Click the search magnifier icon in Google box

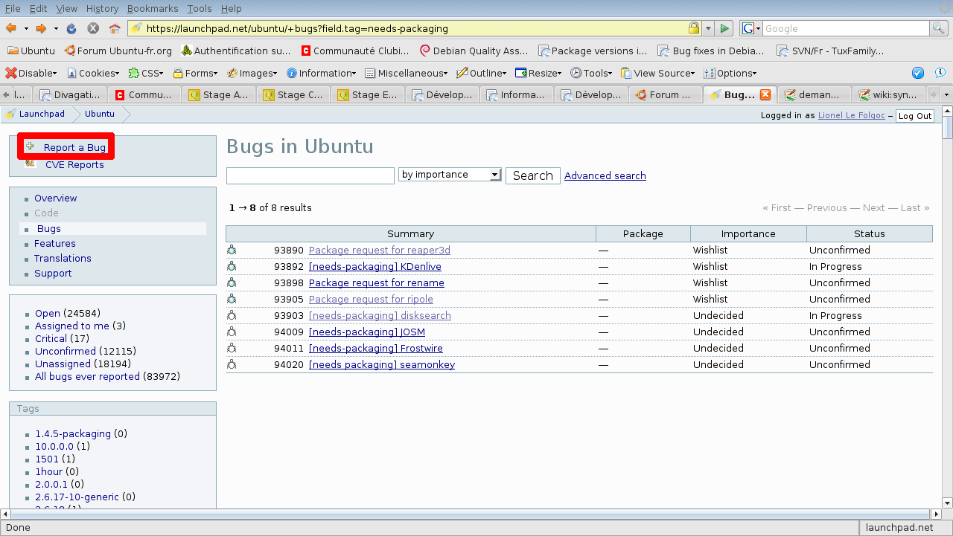(x=939, y=28)
